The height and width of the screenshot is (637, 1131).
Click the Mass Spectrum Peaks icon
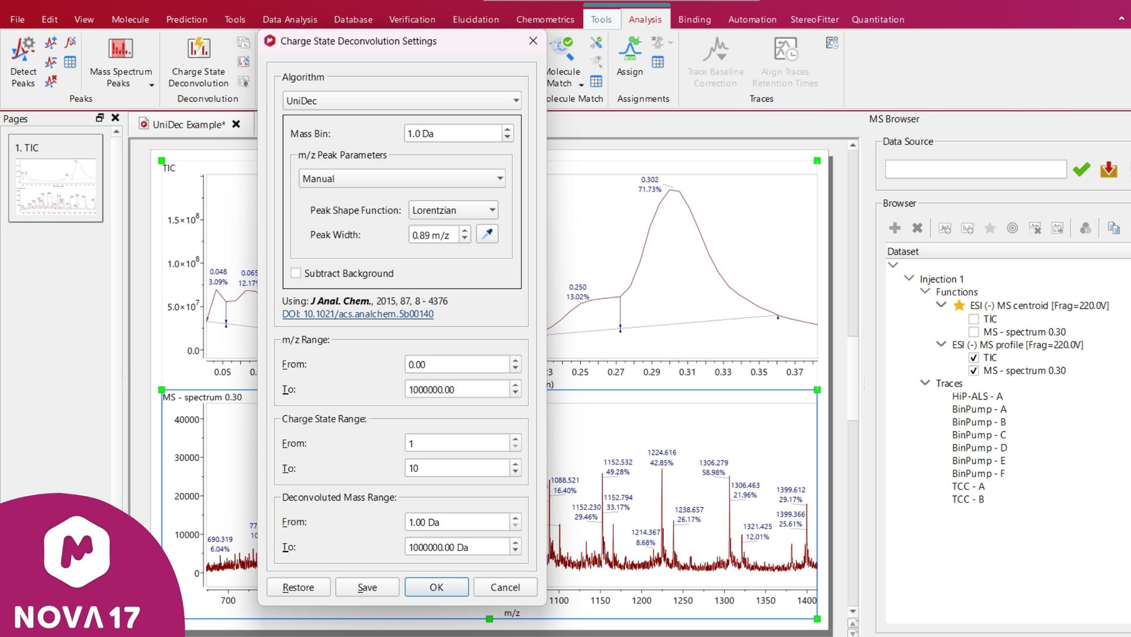(x=120, y=49)
